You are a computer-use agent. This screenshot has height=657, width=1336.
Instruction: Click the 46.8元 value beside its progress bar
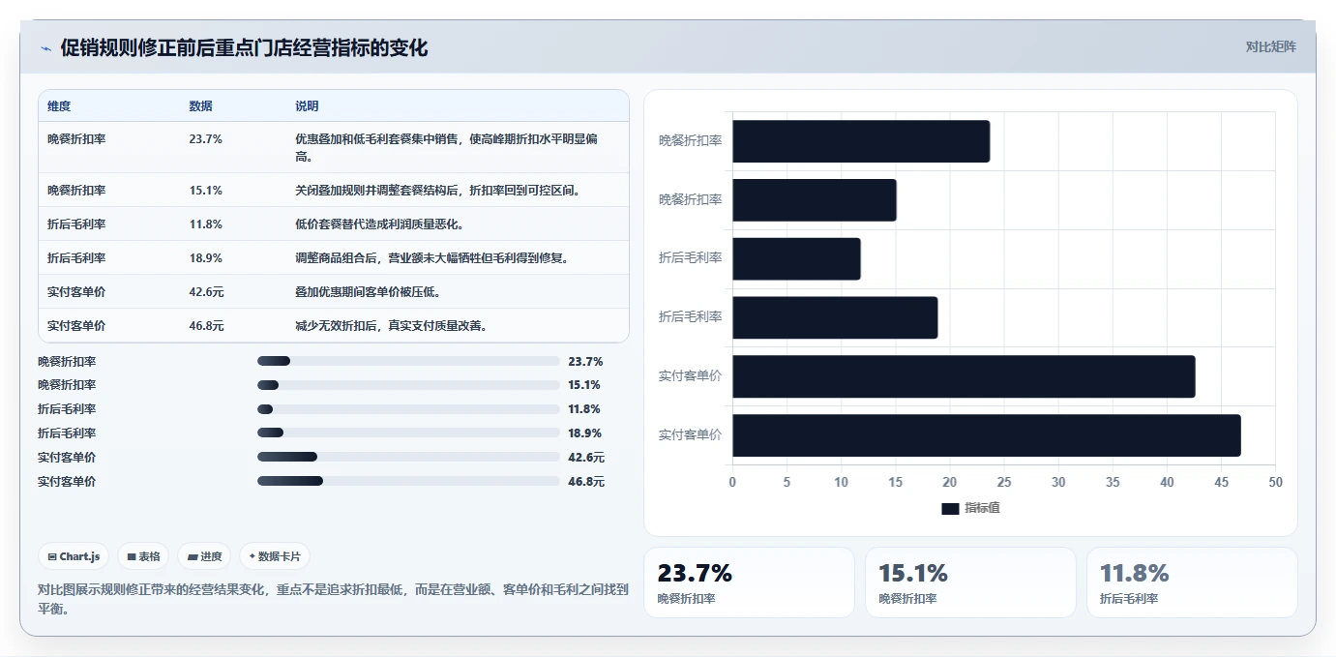tap(586, 482)
